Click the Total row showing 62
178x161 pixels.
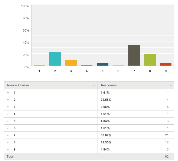tap(89, 156)
